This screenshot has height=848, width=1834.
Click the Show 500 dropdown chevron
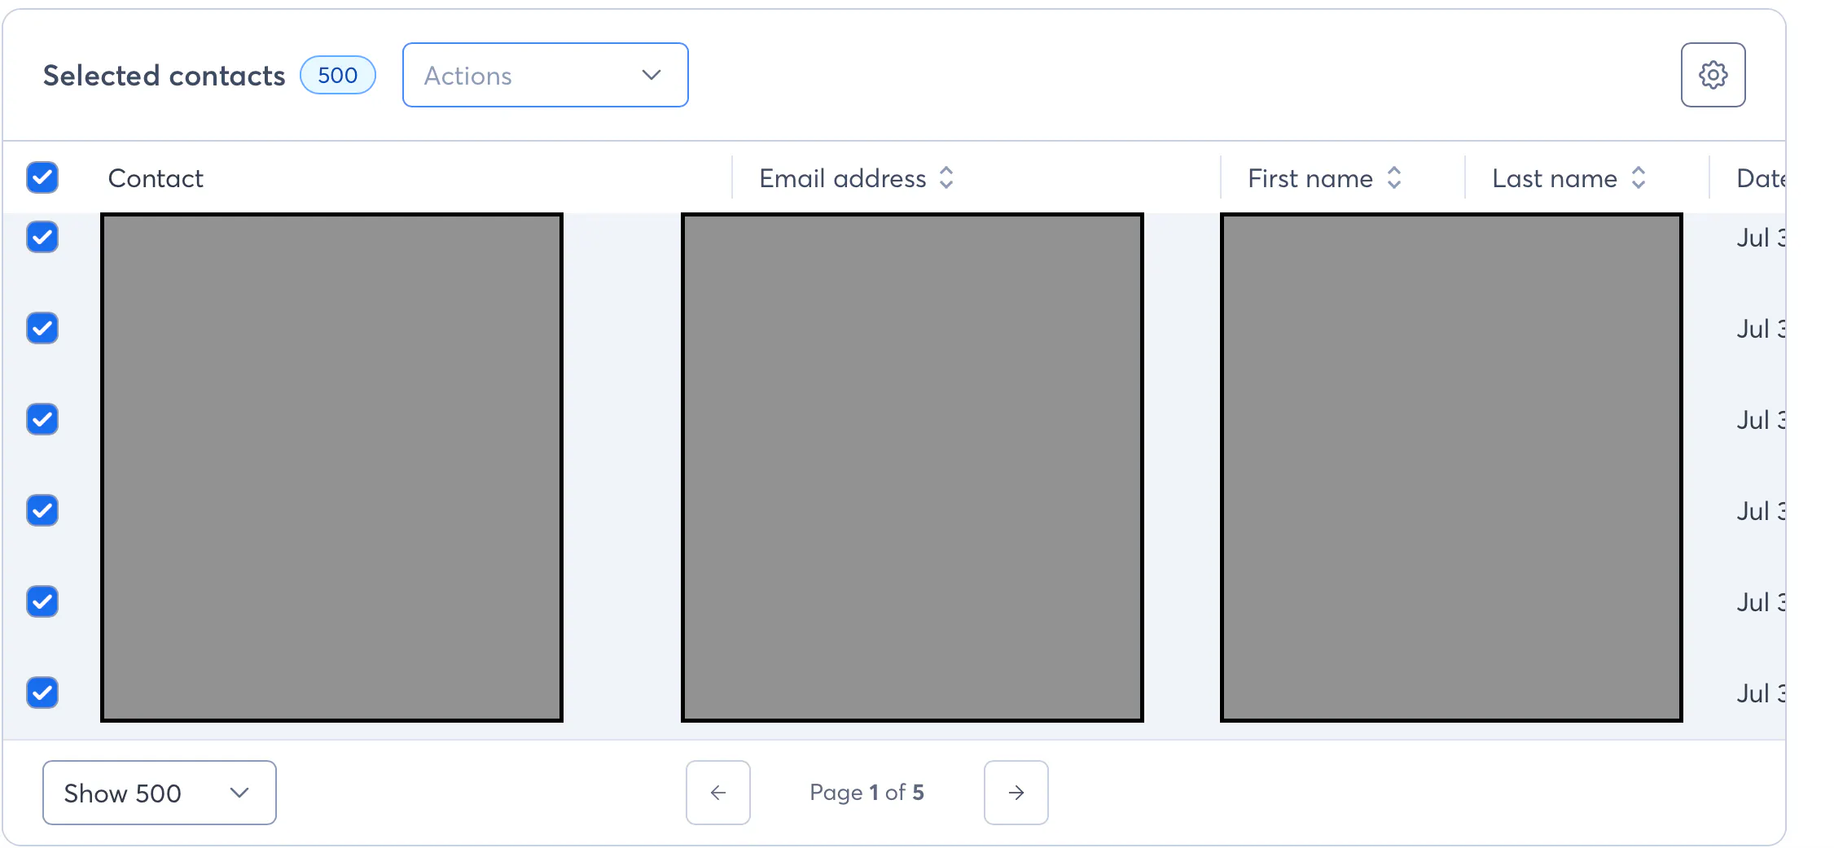pos(239,793)
